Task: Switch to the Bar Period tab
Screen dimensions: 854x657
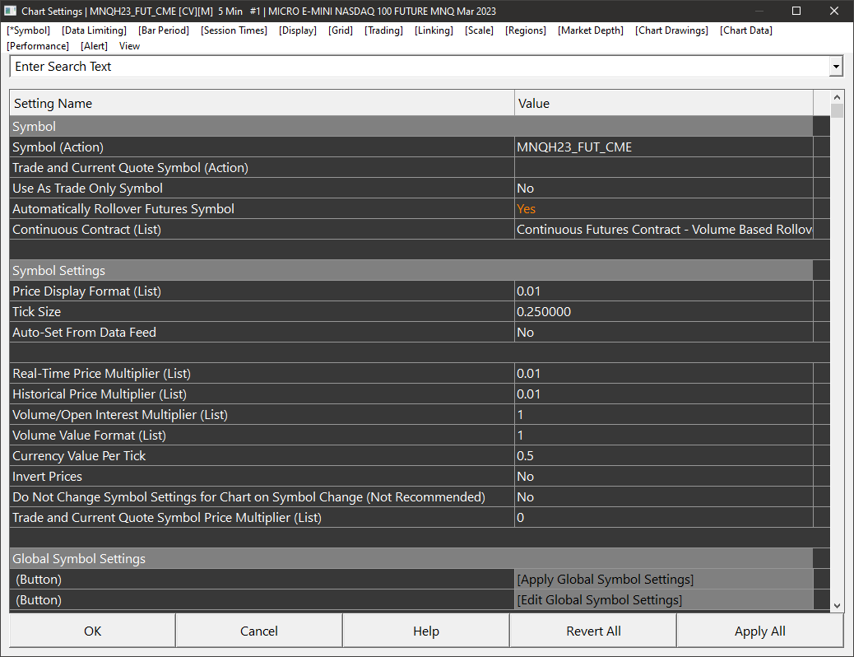Action: click(x=164, y=30)
